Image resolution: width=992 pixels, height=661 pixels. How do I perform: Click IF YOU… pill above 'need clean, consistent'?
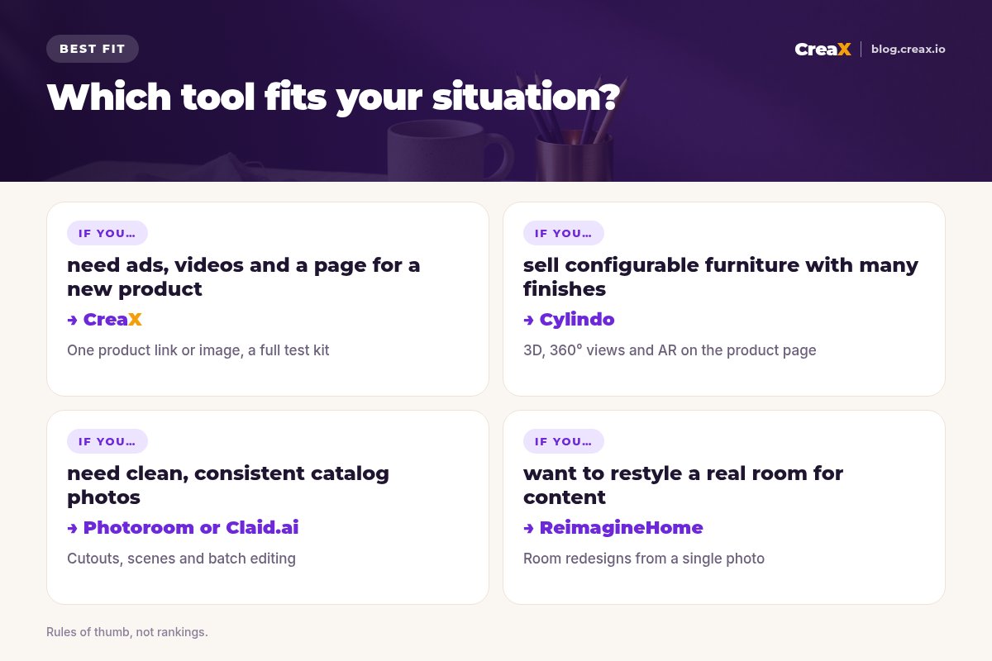(107, 441)
